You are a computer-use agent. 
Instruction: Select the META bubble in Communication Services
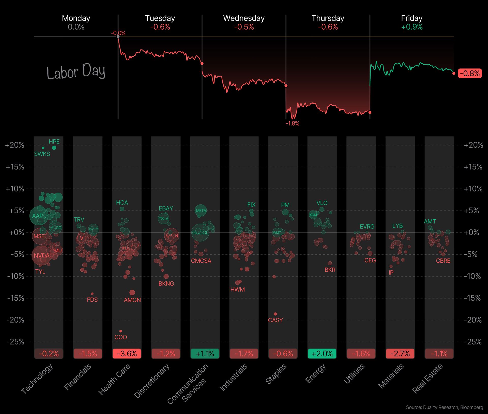tap(201, 211)
